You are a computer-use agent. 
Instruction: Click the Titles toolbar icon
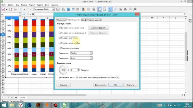(94, 9)
